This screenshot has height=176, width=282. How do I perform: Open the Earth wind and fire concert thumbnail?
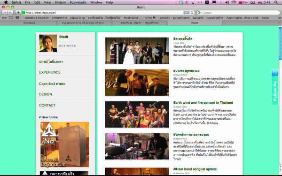pyautogui.click(x=137, y=115)
